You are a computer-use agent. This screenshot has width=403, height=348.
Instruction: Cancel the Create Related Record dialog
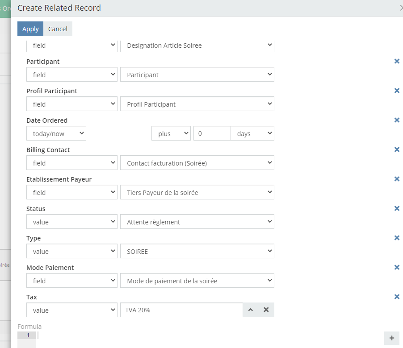point(58,29)
